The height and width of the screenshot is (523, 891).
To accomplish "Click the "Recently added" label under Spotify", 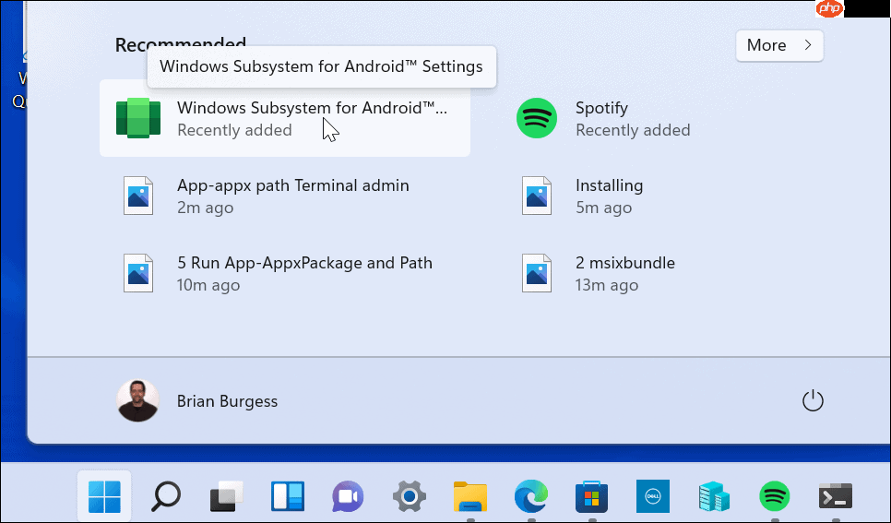I will tap(633, 130).
